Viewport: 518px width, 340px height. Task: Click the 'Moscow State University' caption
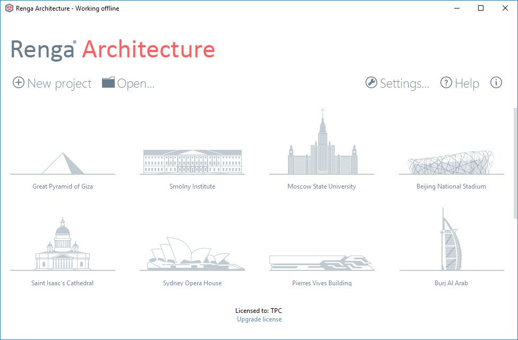point(322,186)
